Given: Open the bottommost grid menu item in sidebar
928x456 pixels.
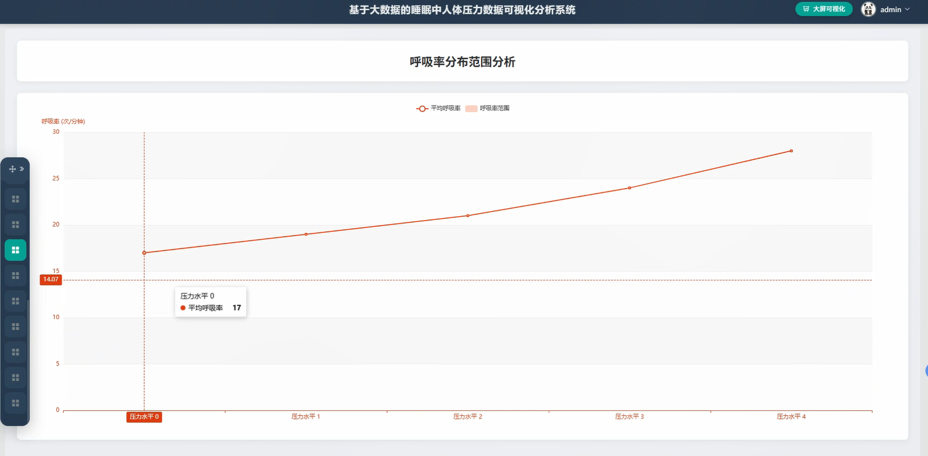Looking at the screenshot, I should (15, 403).
